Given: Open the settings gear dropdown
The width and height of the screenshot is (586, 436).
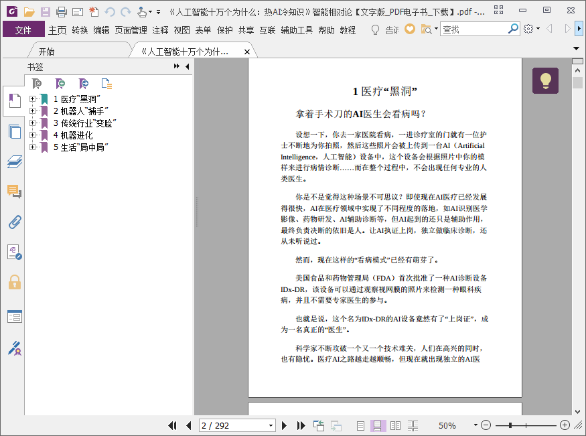Looking at the screenshot, I should [x=532, y=29].
